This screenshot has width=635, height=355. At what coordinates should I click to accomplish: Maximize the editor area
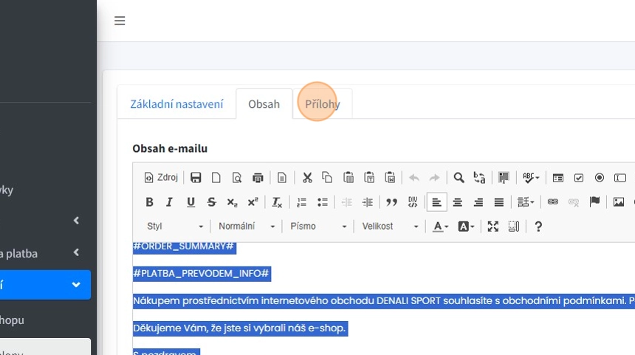pos(493,227)
